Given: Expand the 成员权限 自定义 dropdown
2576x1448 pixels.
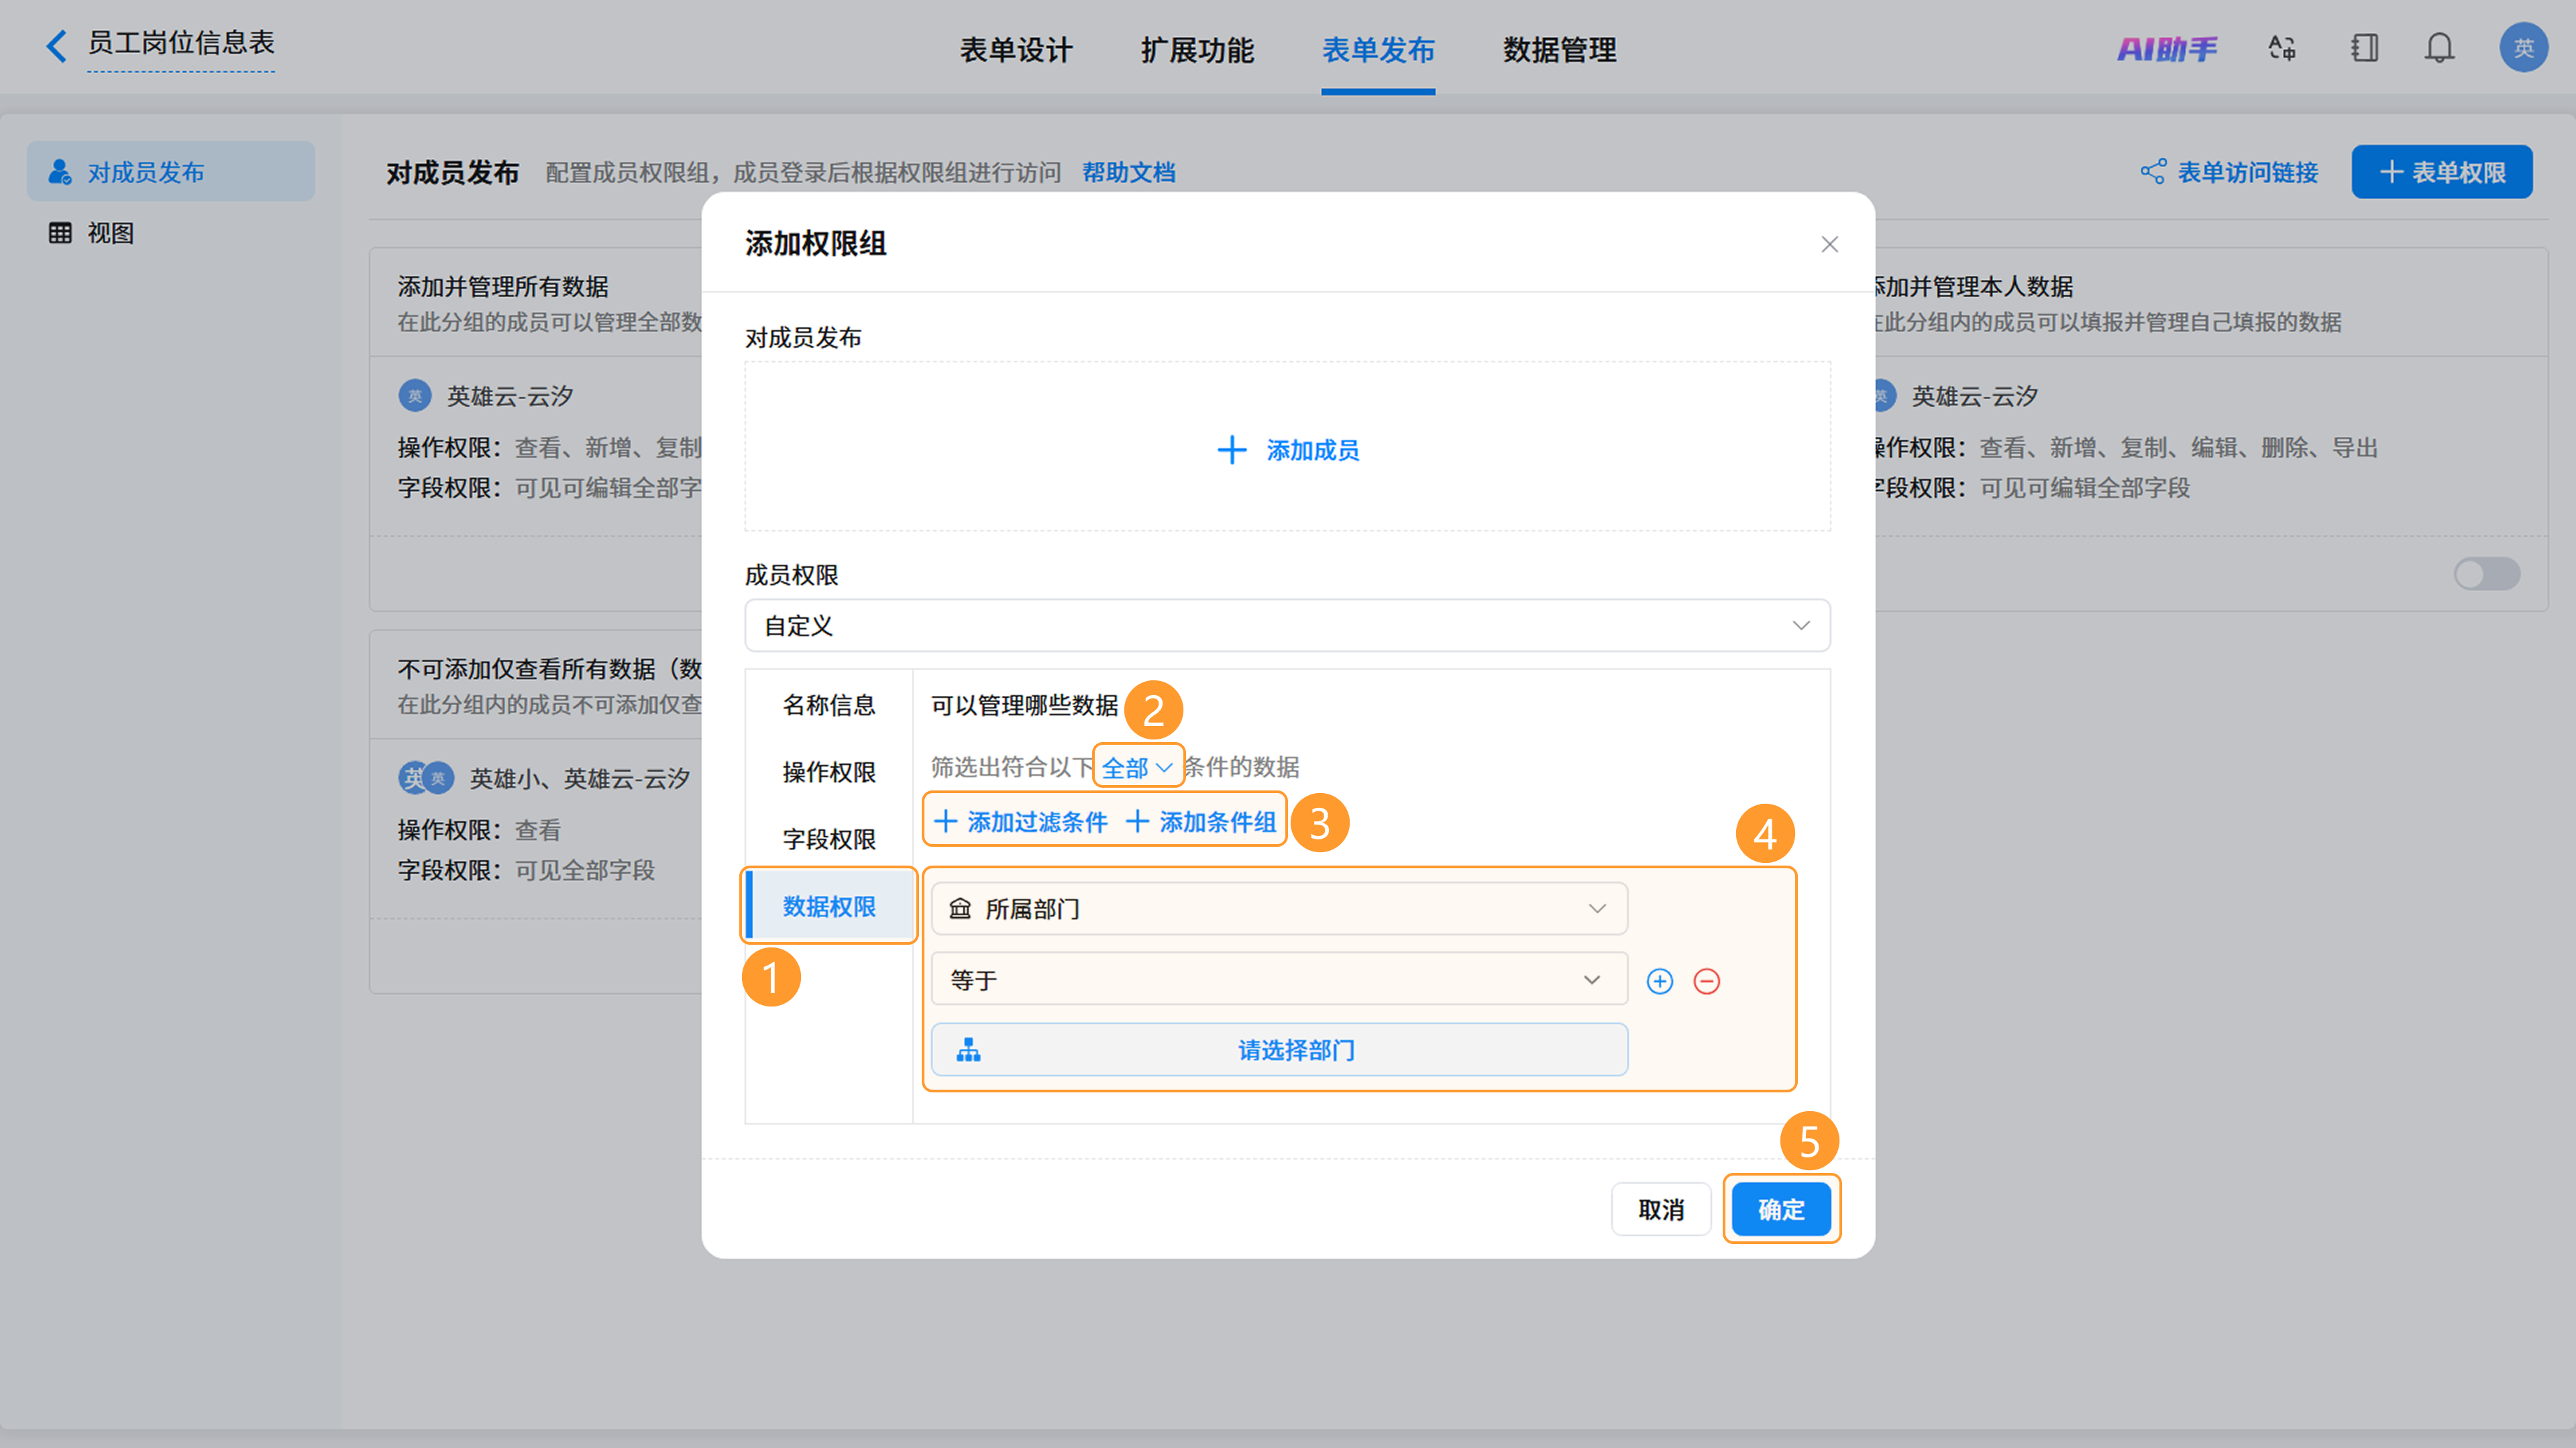Looking at the screenshot, I should (1288, 626).
